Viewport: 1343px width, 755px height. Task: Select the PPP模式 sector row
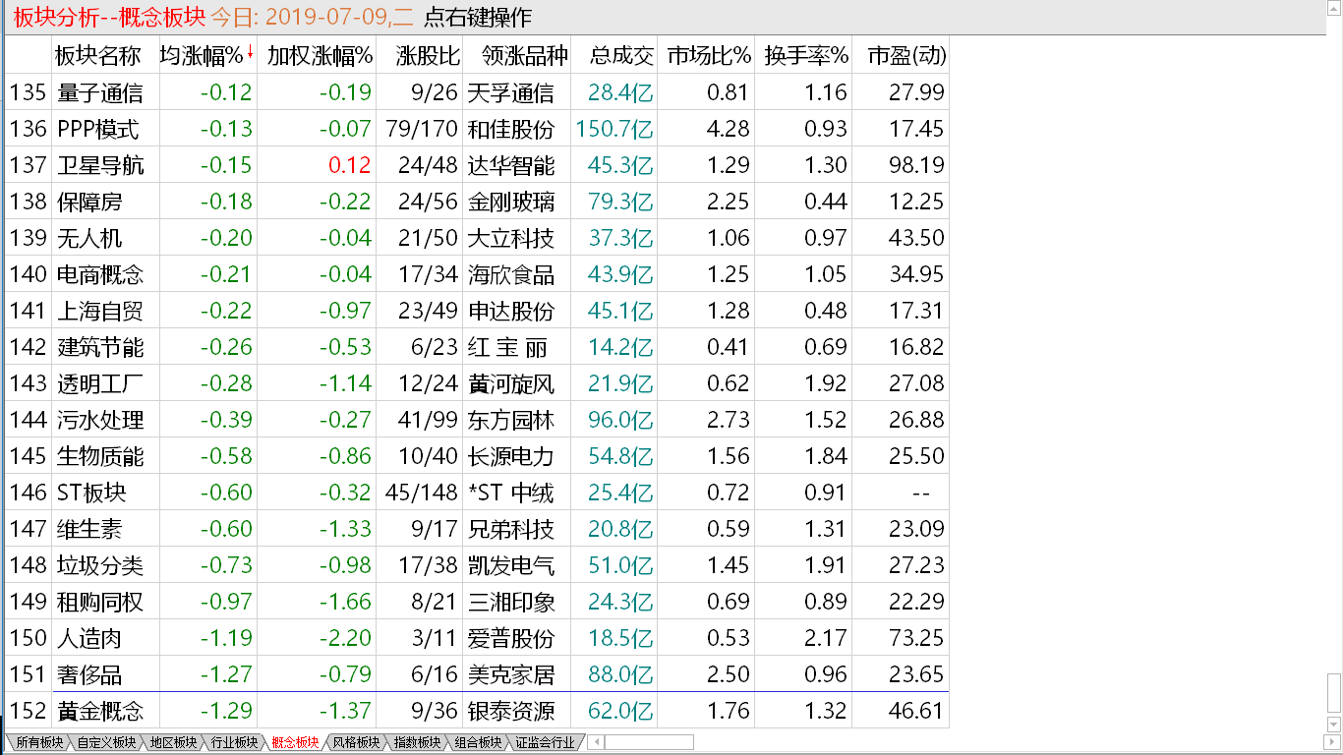pos(477,129)
